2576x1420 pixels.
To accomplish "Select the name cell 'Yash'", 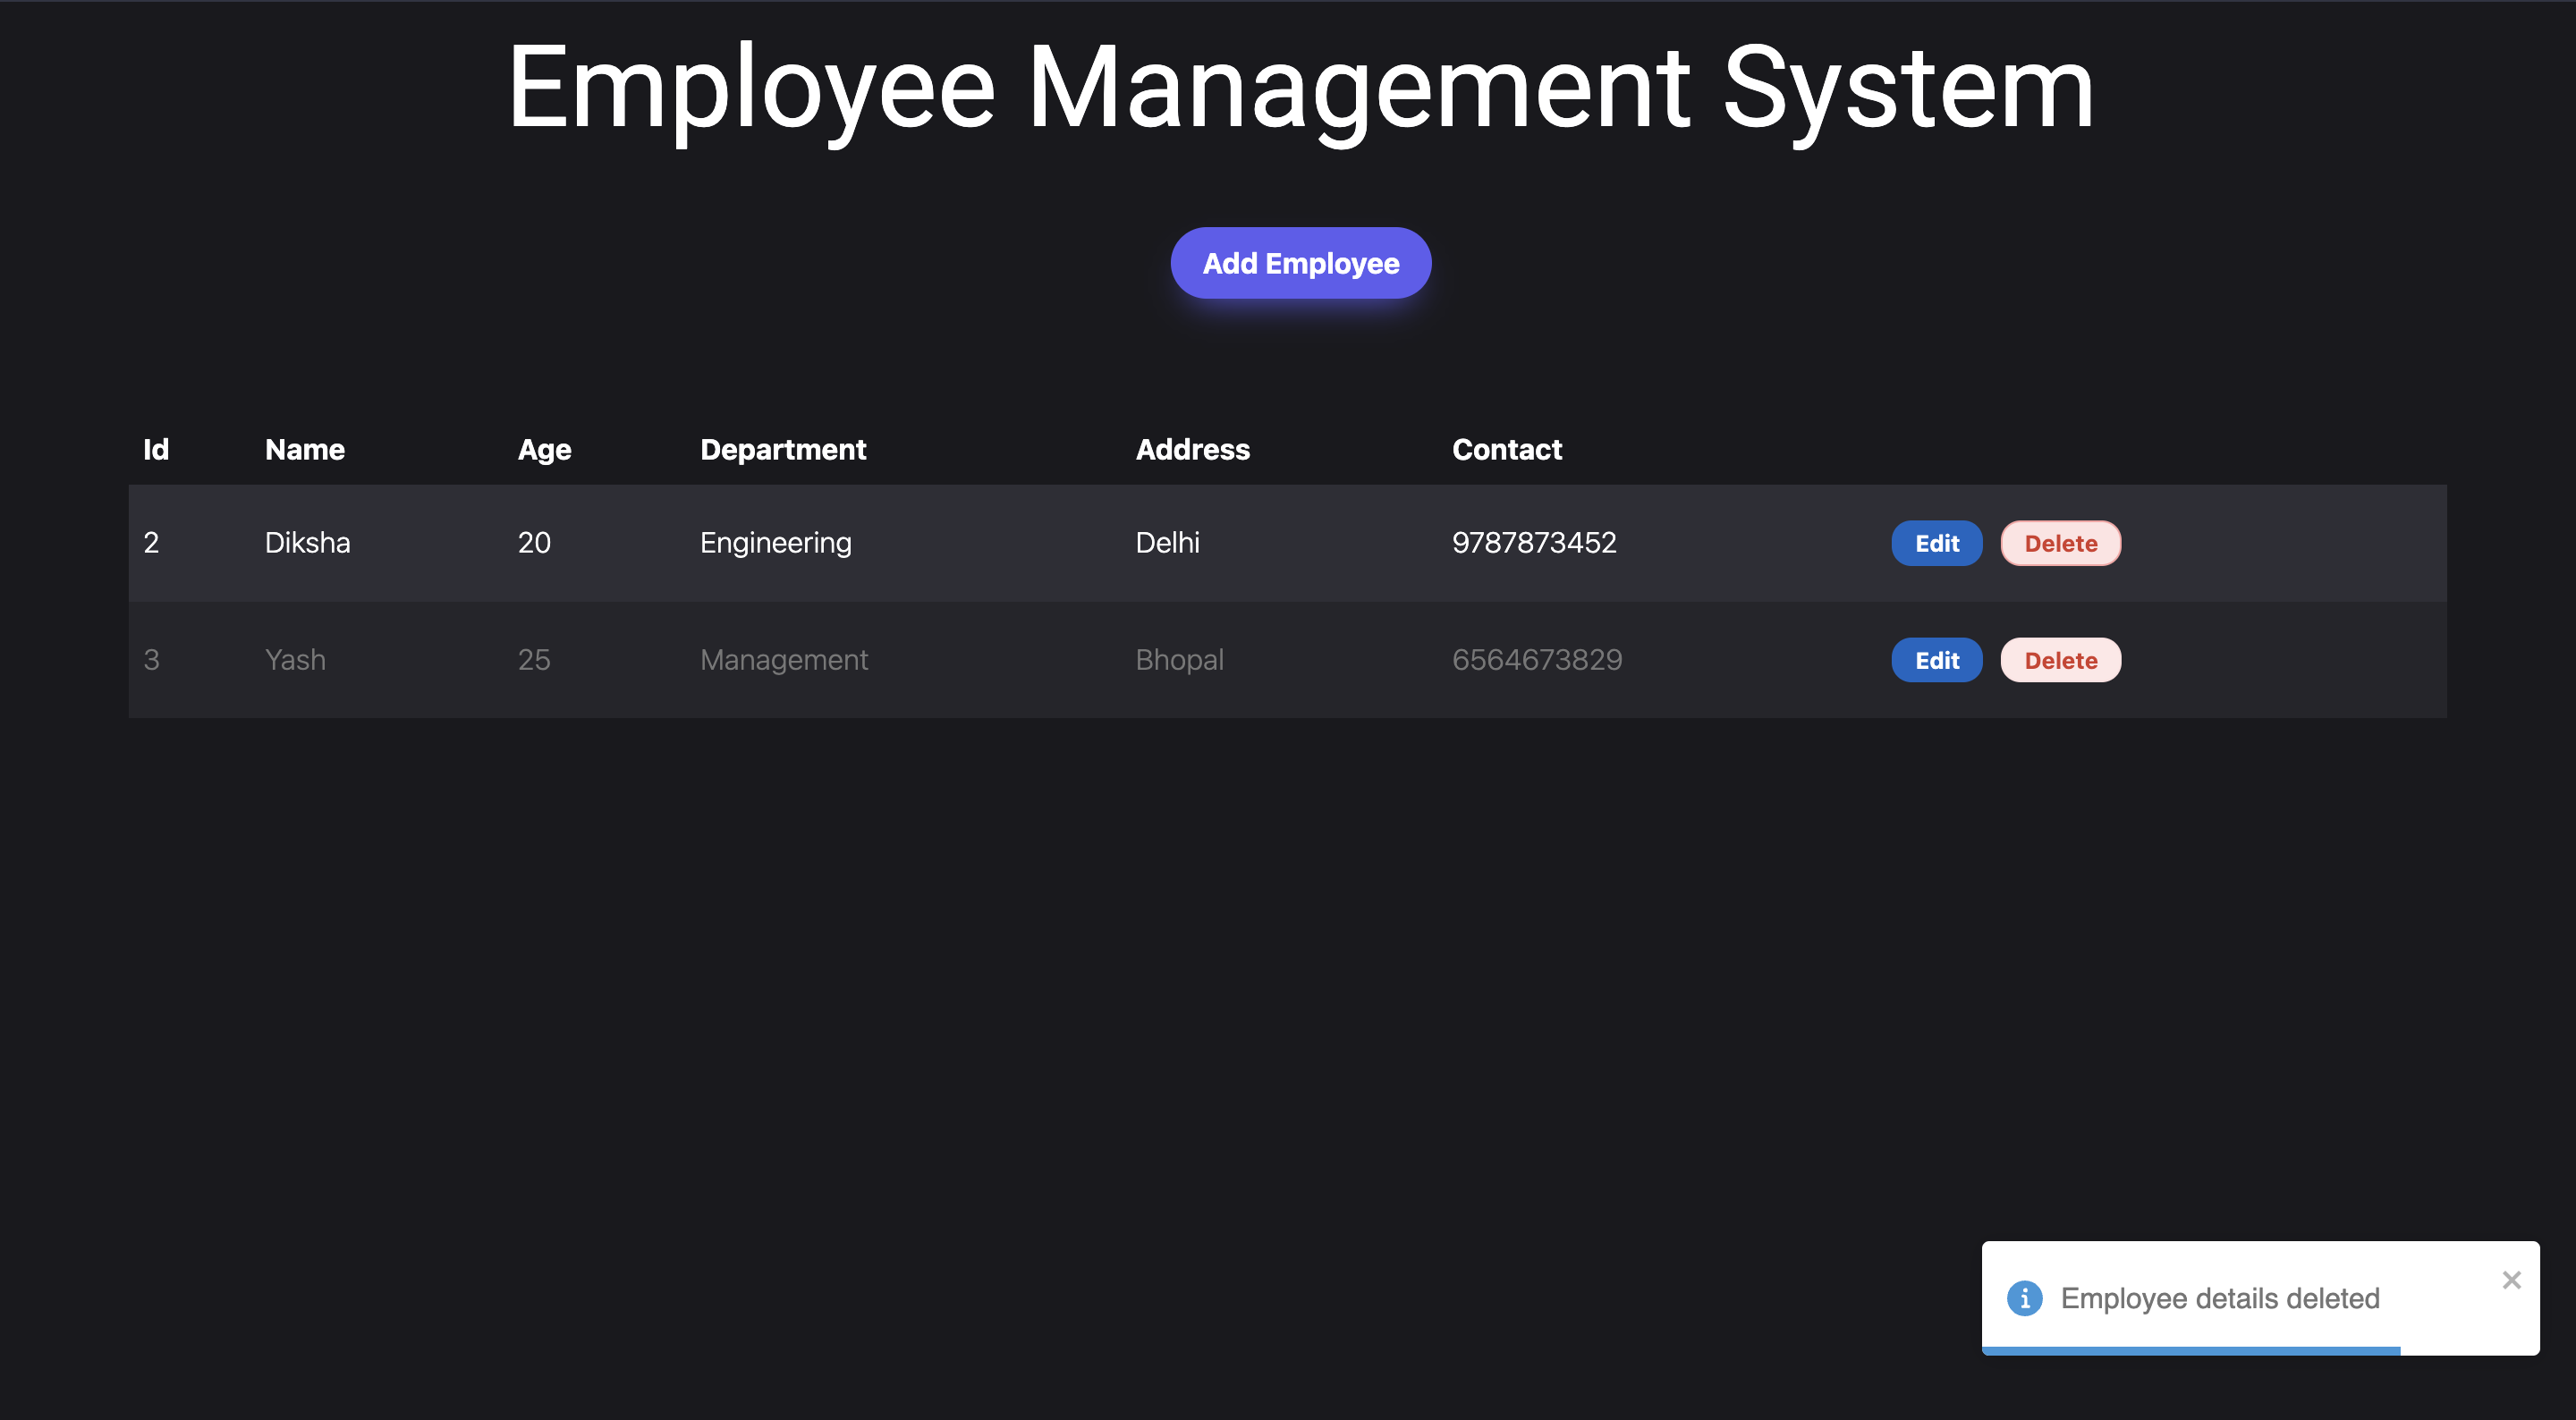I will (295, 659).
